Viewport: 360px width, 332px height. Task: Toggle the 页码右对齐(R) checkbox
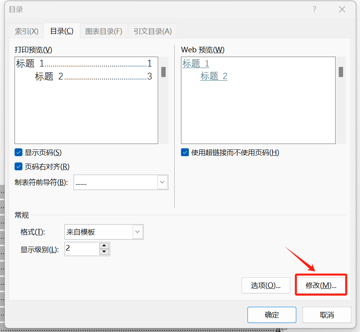point(18,167)
